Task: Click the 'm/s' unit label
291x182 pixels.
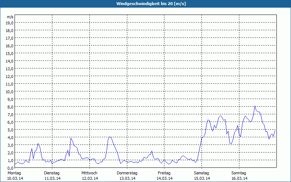Action: (x=10, y=17)
